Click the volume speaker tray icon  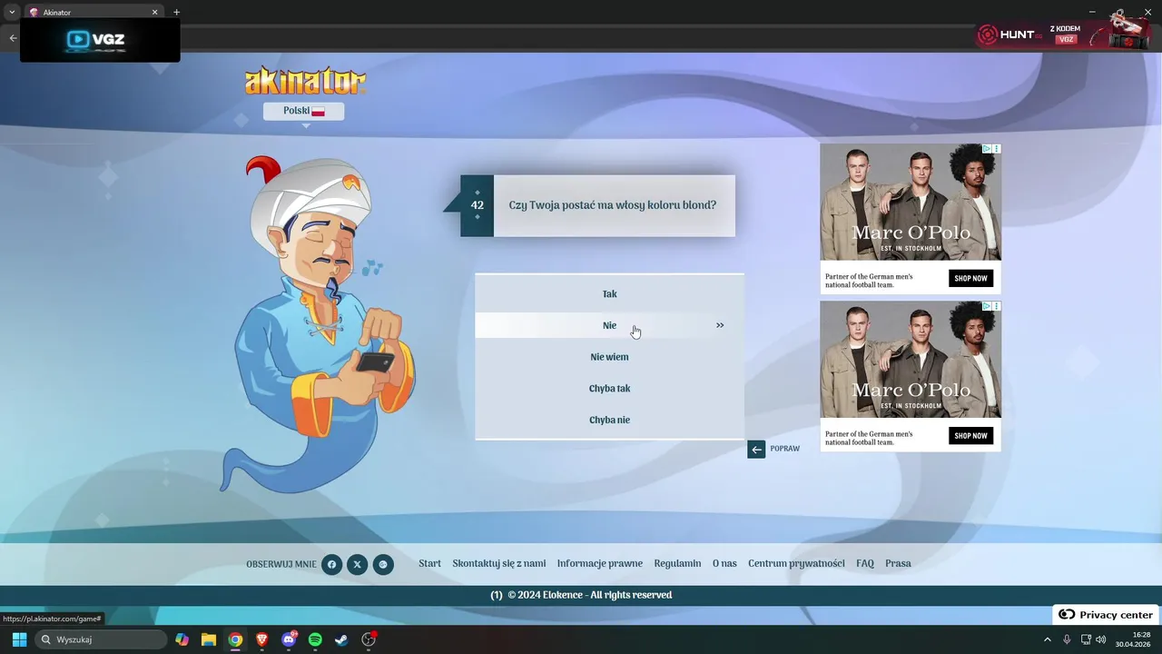1101,639
